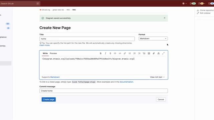The height and width of the screenshot is (120, 214).
Task: Click the Cancel button
Action: pyautogui.click(x=161, y=99)
